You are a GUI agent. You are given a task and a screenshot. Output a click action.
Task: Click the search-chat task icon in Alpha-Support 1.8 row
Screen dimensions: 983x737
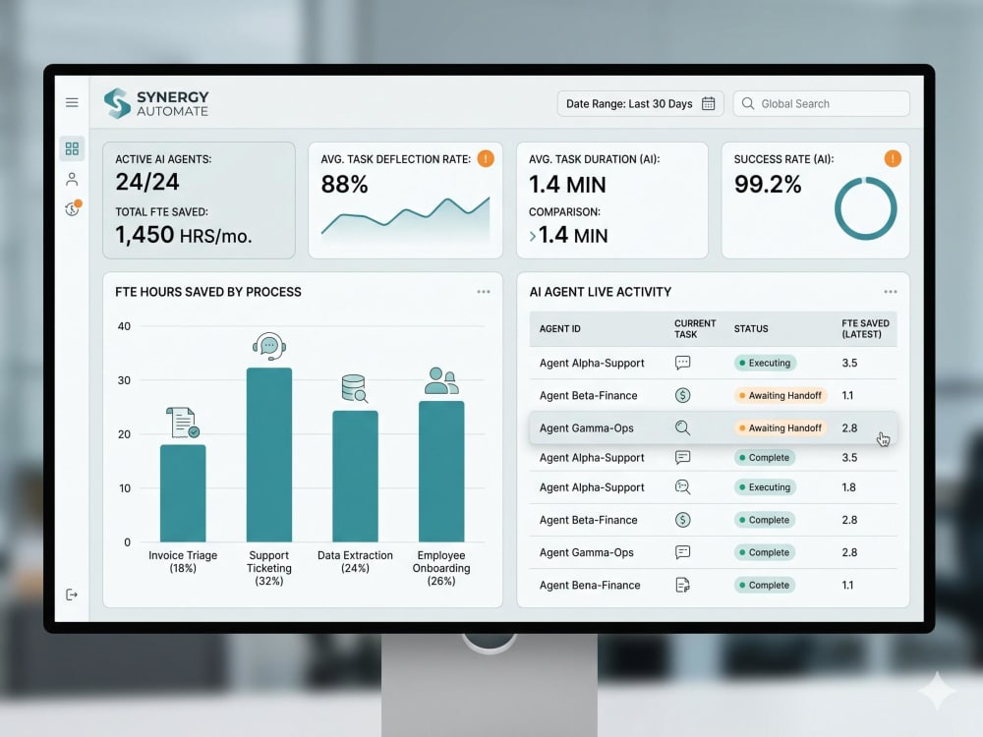[683, 487]
